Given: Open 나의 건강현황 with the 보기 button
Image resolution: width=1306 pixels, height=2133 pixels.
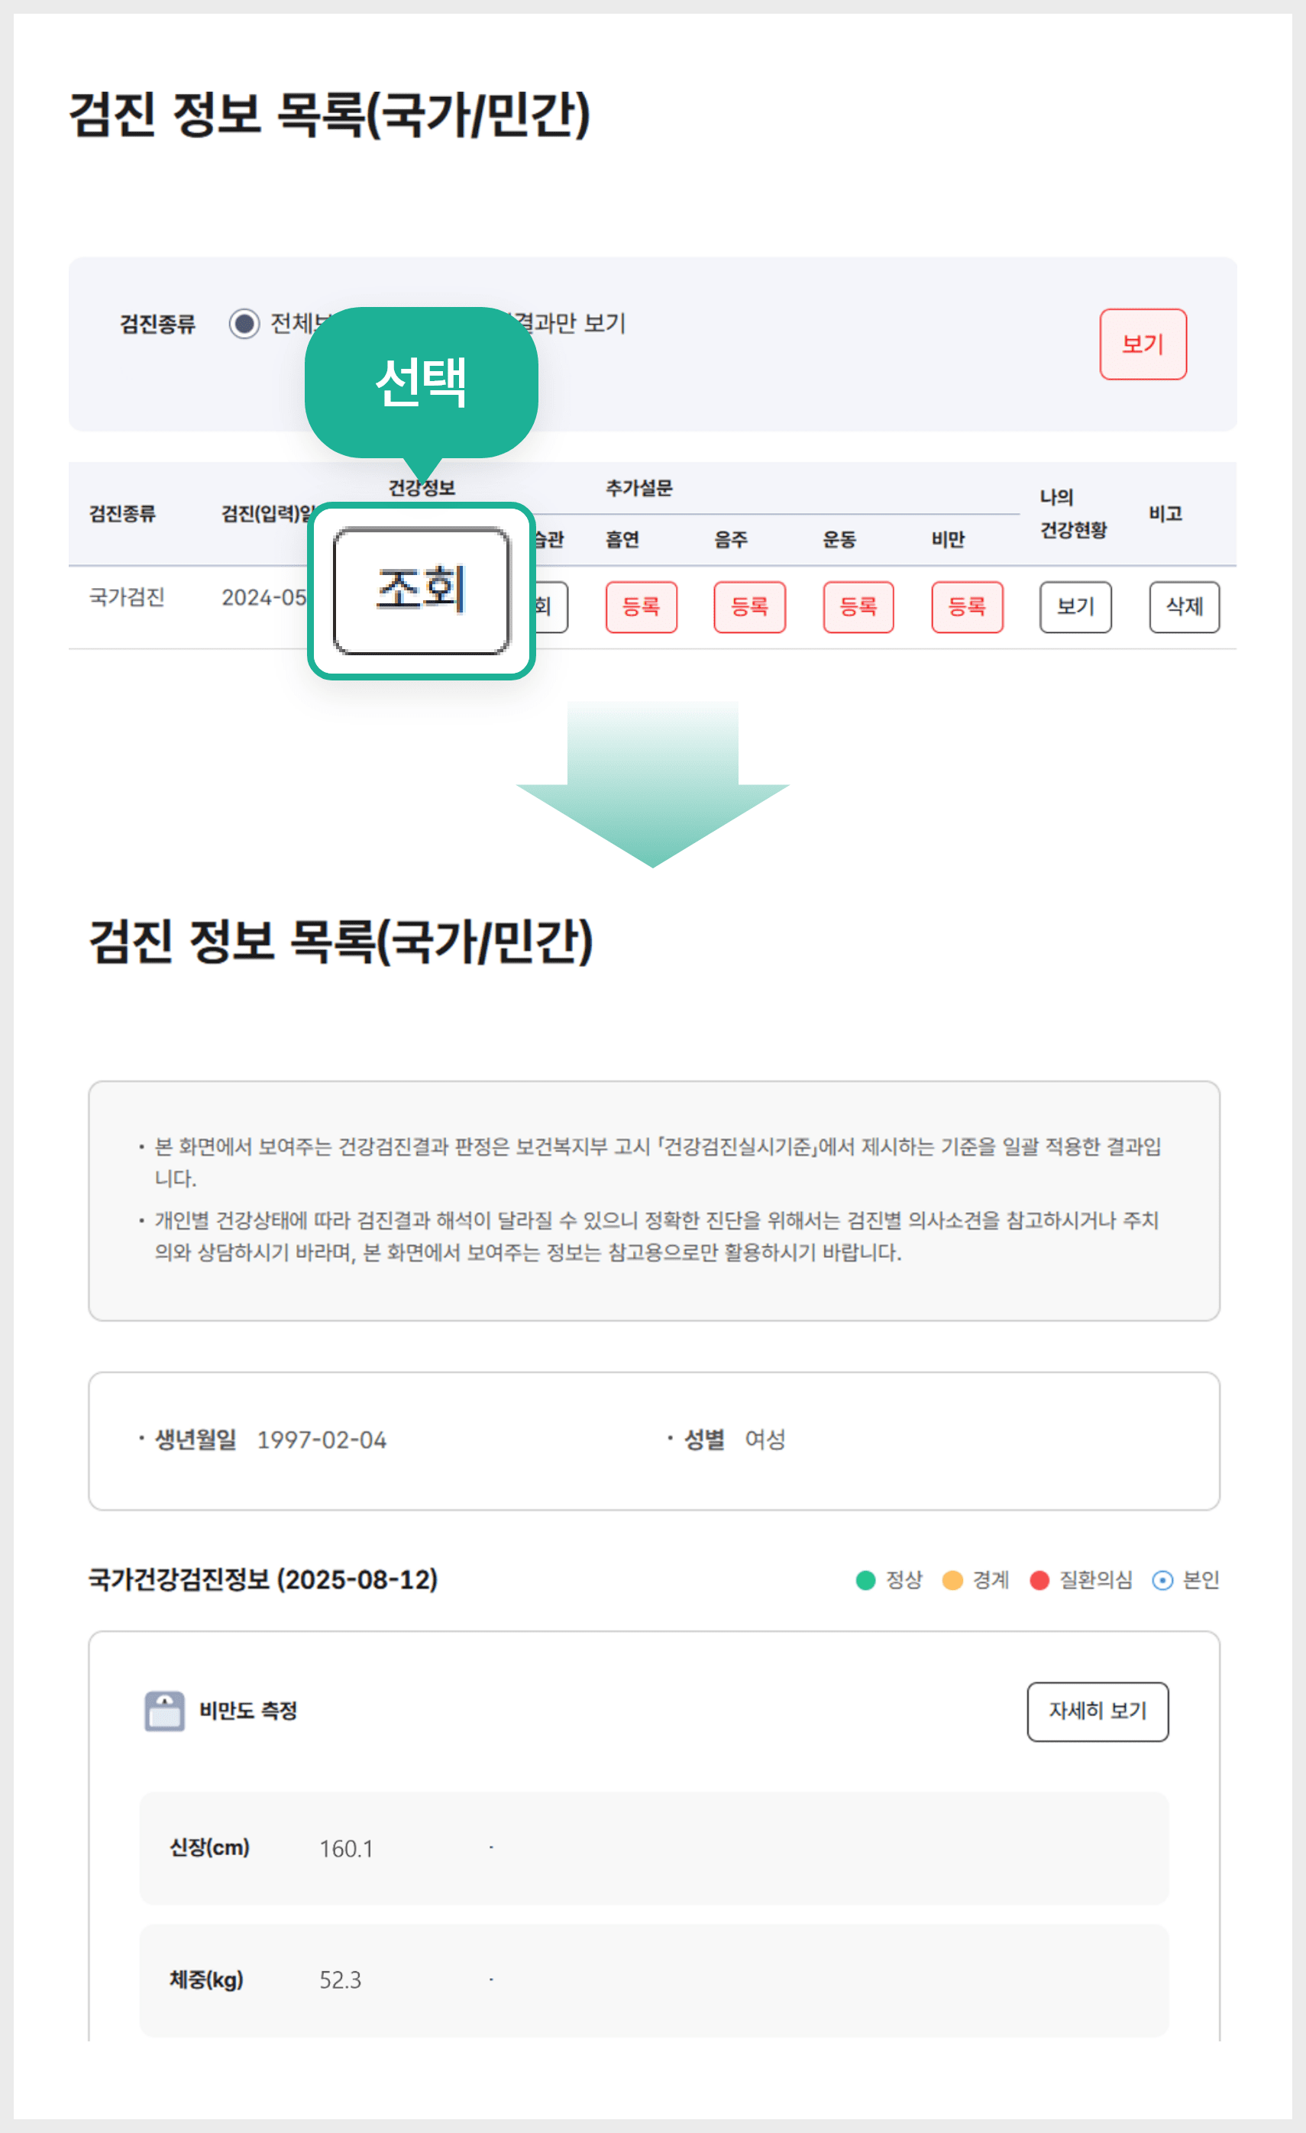Looking at the screenshot, I should coord(1076,607).
